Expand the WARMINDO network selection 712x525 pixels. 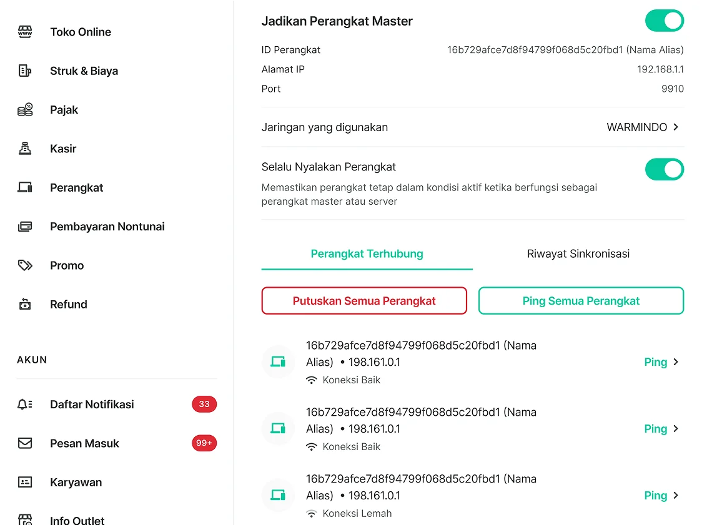tap(643, 127)
